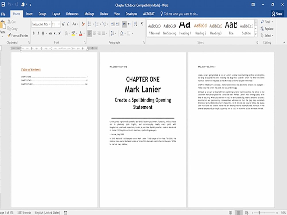Screen dimensions: 287x215
Task: Open the ACROBAT tab
Action: click(149, 14)
